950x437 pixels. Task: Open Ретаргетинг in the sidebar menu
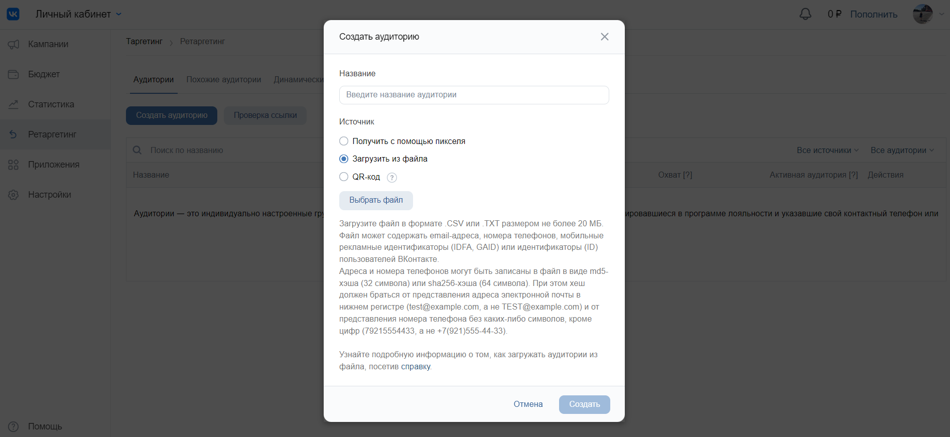52,134
